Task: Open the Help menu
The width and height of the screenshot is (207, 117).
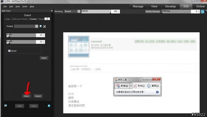Action: (x=32, y=6)
